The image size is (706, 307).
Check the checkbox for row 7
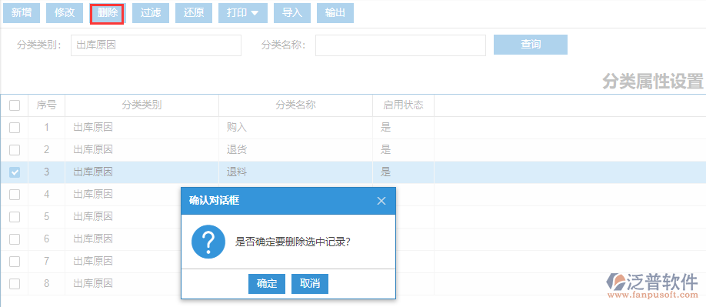[x=15, y=261]
